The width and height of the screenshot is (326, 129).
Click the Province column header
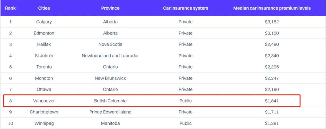click(110, 8)
